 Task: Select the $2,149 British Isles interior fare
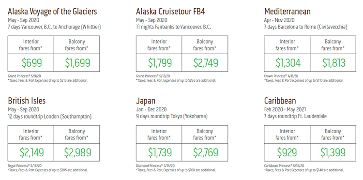[32, 152]
